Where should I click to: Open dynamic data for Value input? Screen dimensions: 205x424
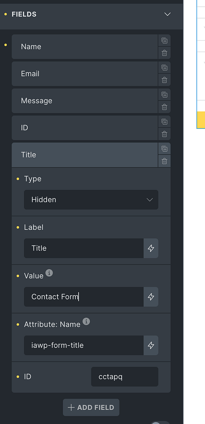coord(151,296)
